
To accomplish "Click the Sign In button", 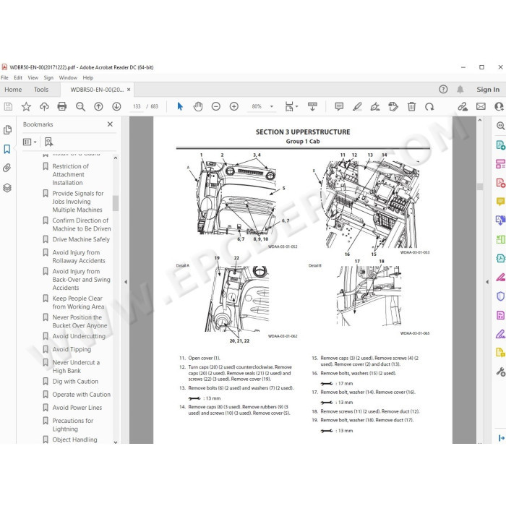I will click(488, 90).
